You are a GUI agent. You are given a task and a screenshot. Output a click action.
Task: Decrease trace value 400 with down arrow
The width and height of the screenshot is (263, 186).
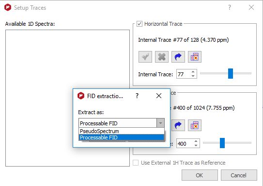pos(196,146)
